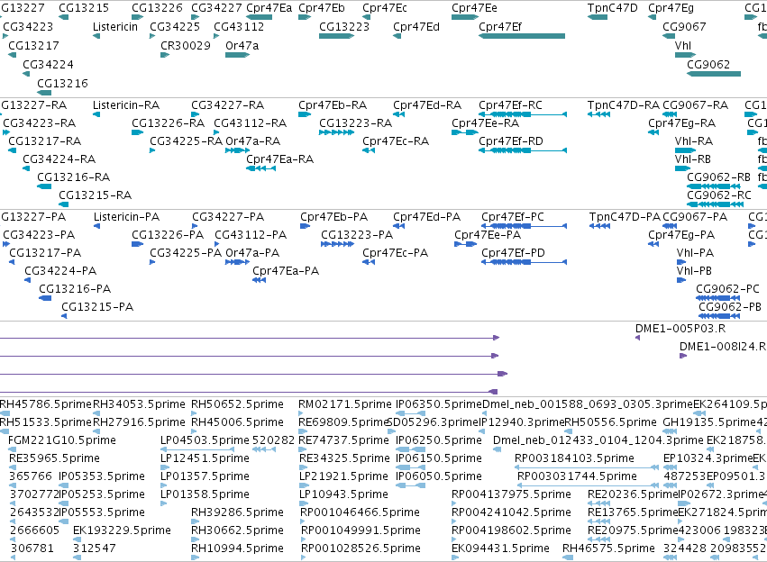Viewport: 767px width, 562px height.
Task: Open the CG9067-PA protein label
Action: click(x=695, y=217)
